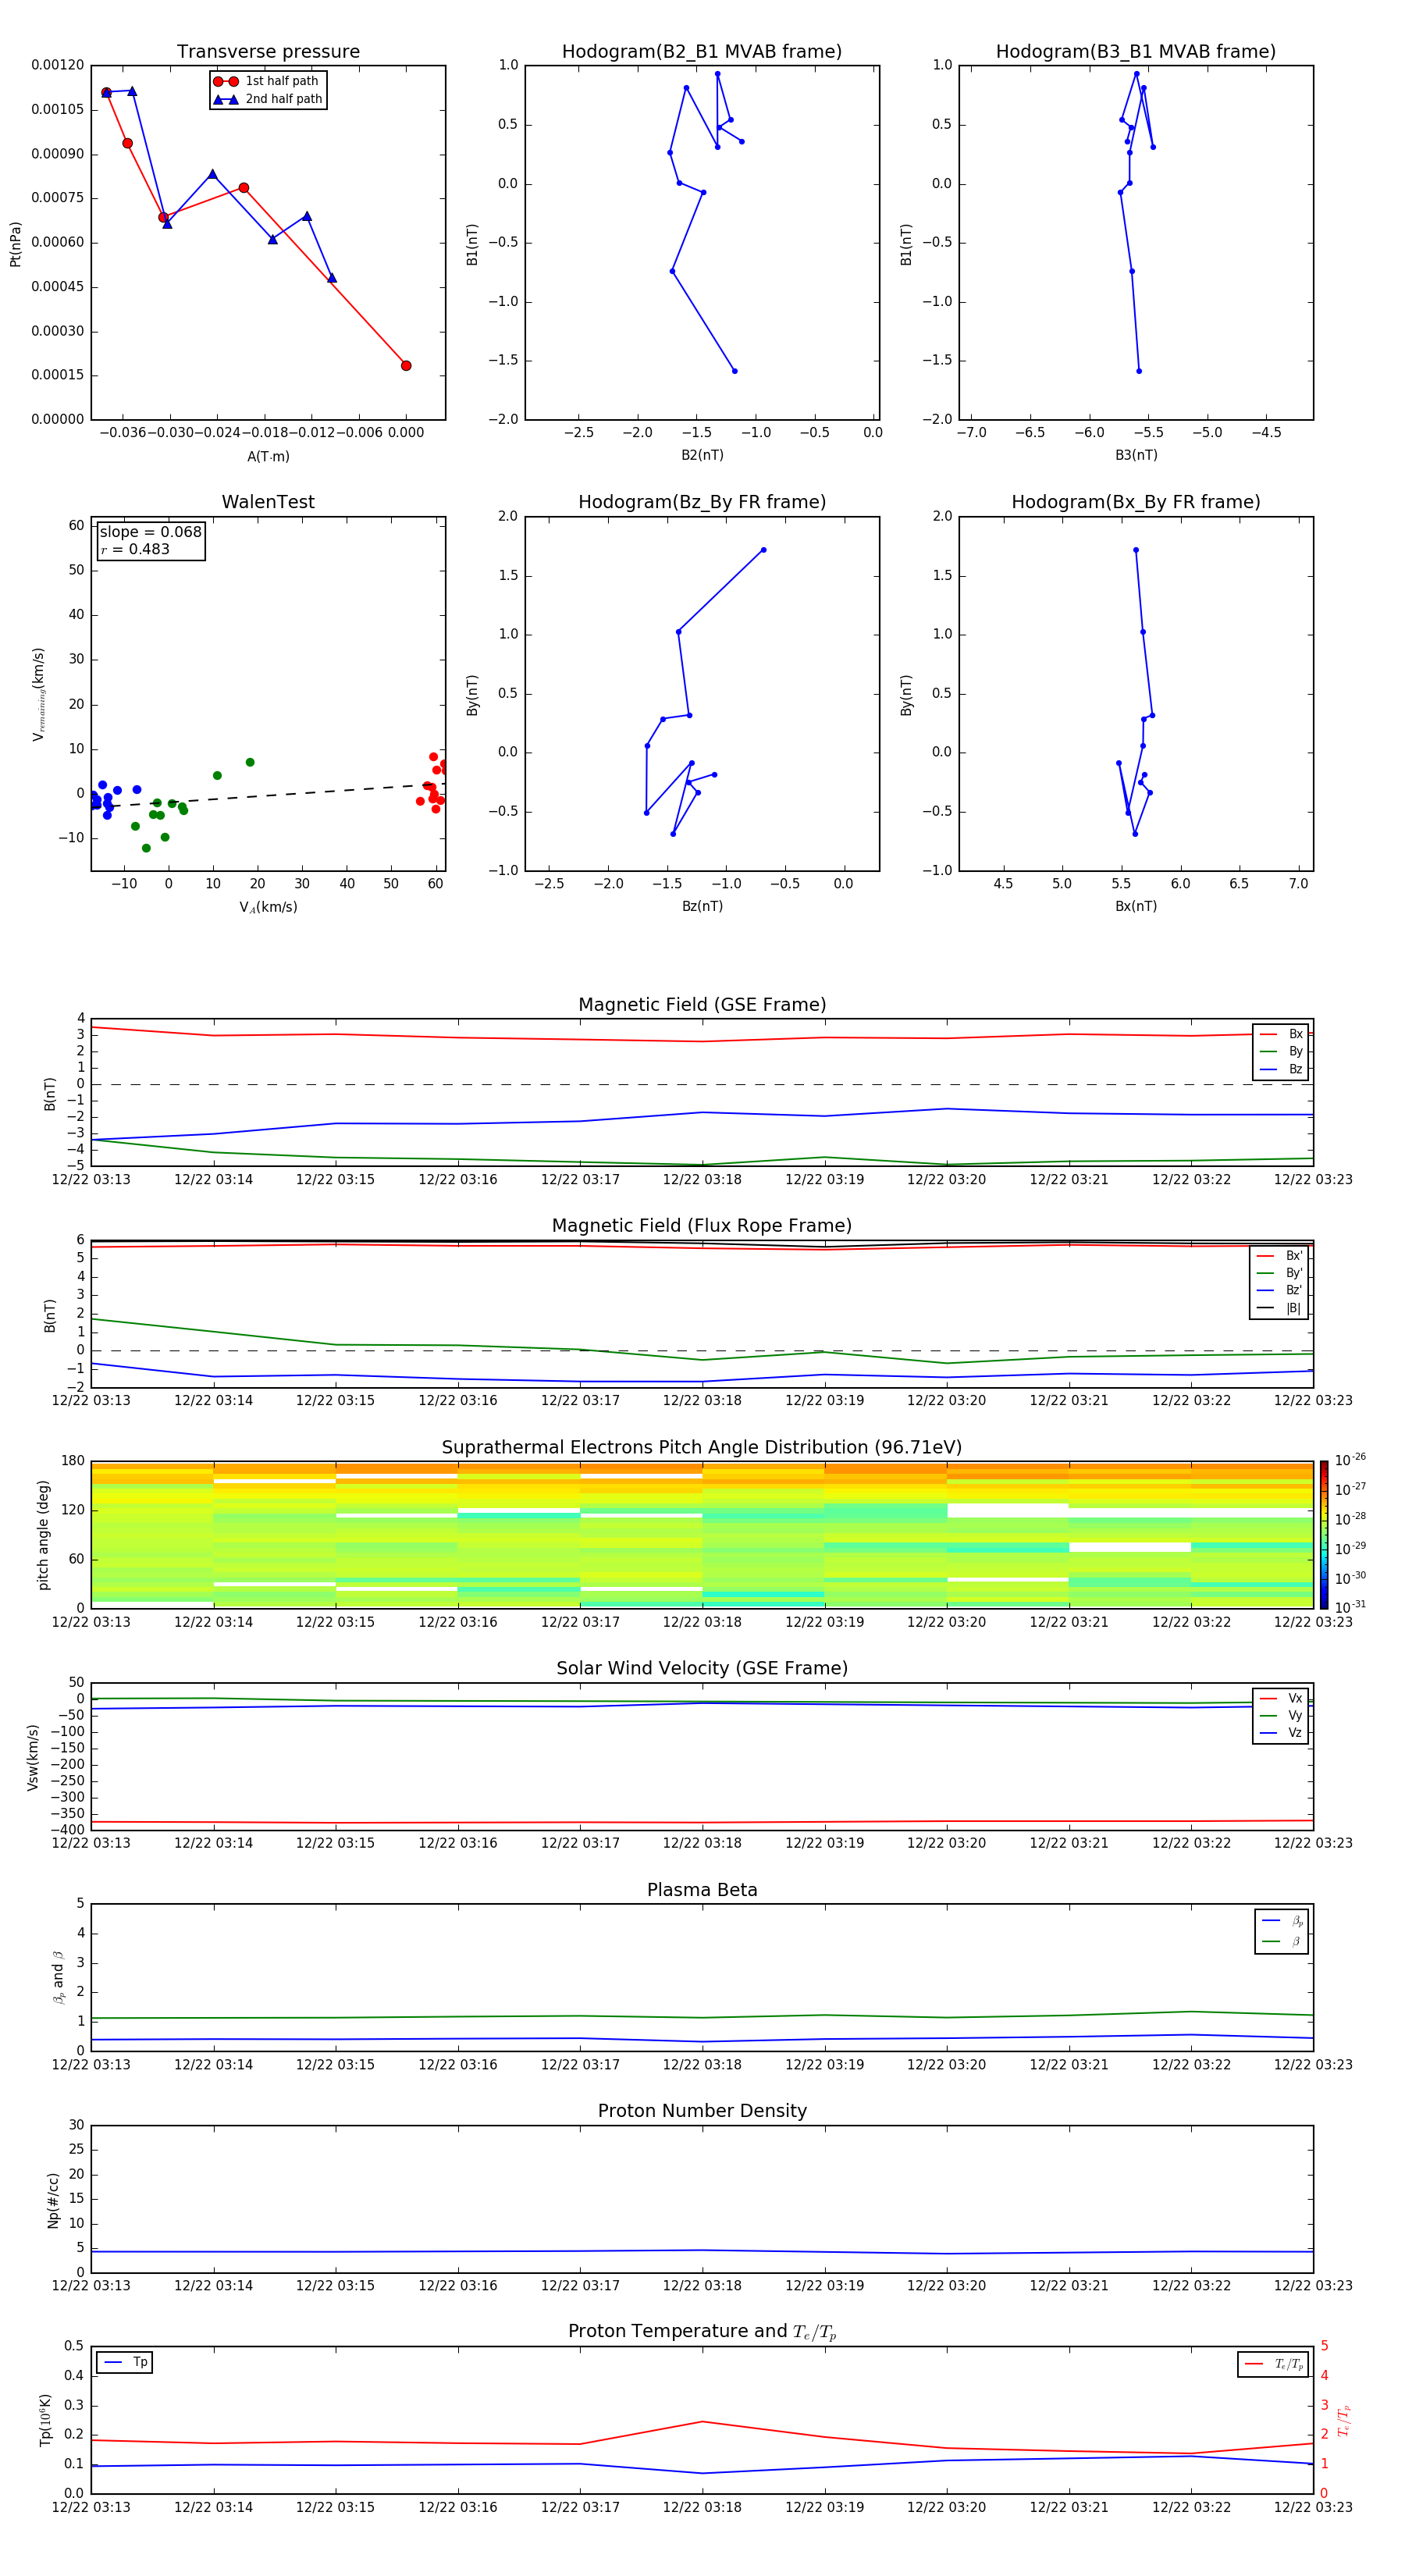Click the Tp legend entry
This screenshot has height=2576, width=1405.
point(124,2363)
